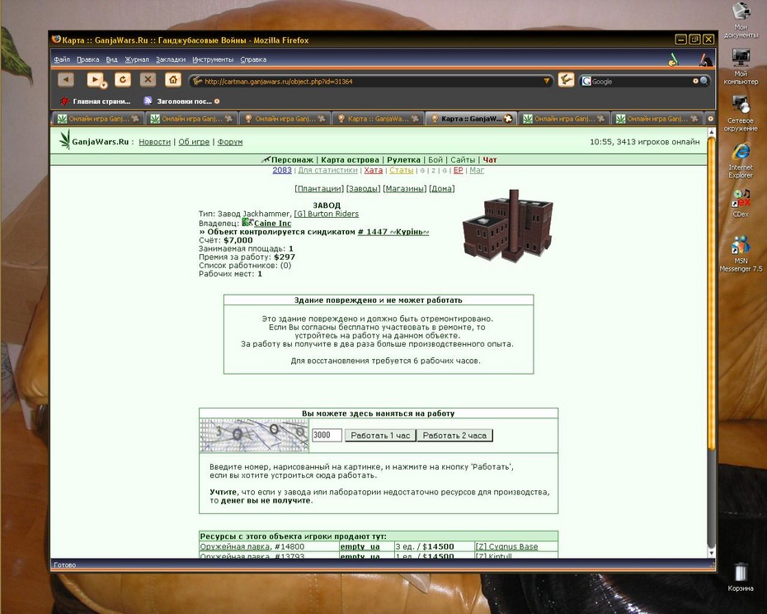
Task: Click the captcha number image
Action: pyautogui.click(x=254, y=435)
